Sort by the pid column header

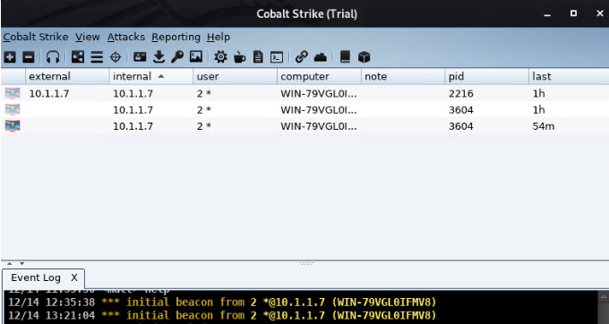[x=486, y=76]
